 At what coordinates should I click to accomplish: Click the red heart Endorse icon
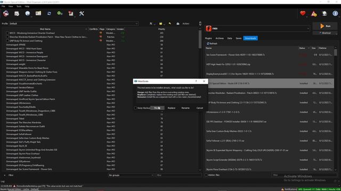pos(303,13)
